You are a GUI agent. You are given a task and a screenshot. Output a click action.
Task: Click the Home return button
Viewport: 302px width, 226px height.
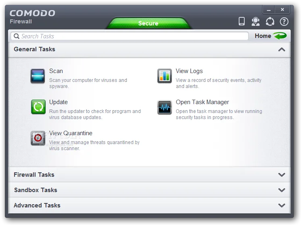click(271, 36)
